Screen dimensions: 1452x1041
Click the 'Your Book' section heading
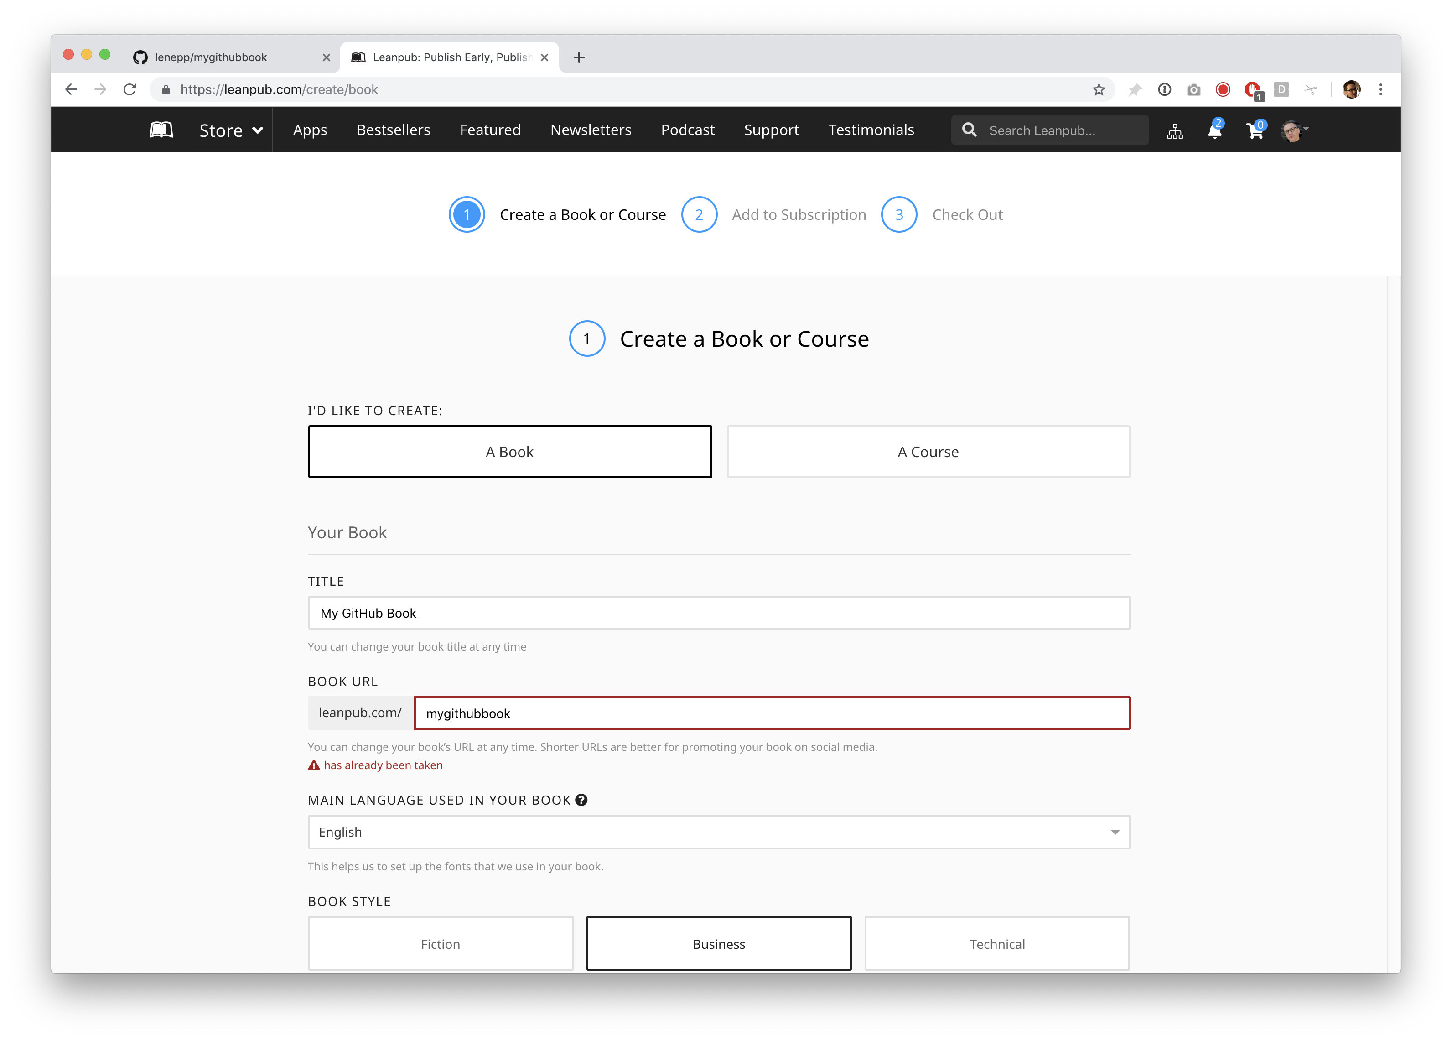347,532
